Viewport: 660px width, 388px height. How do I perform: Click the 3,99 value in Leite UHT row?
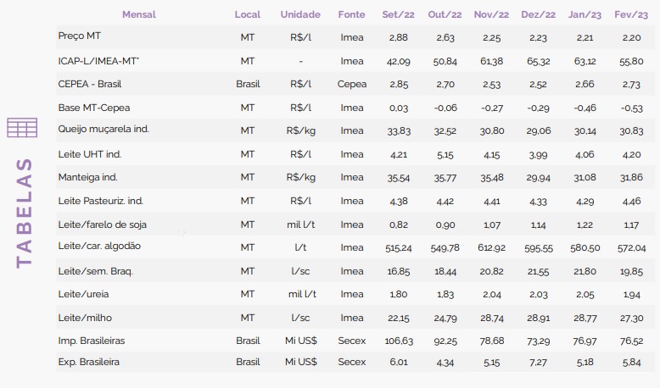(539, 155)
